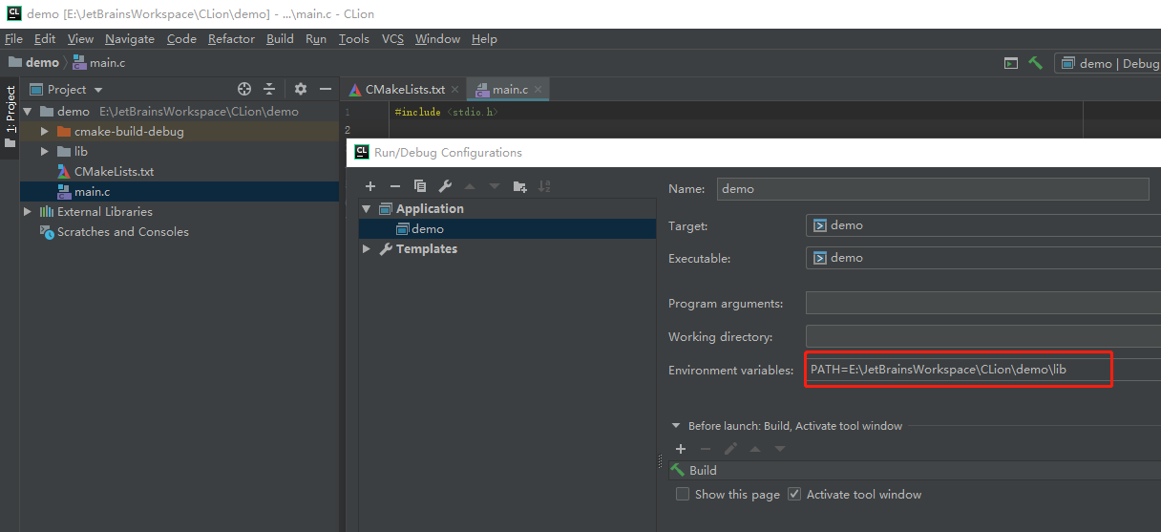
Task: Collapse the demo root folder in tree
Action: [27, 111]
